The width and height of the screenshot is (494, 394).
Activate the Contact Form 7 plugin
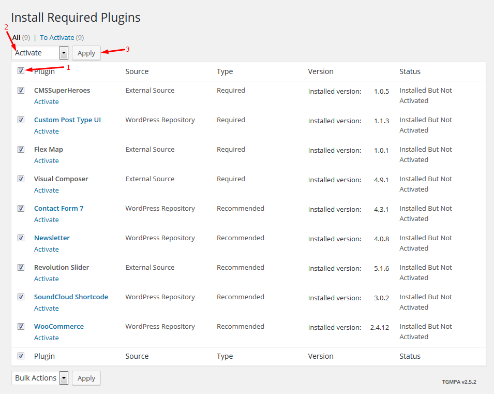[47, 220]
